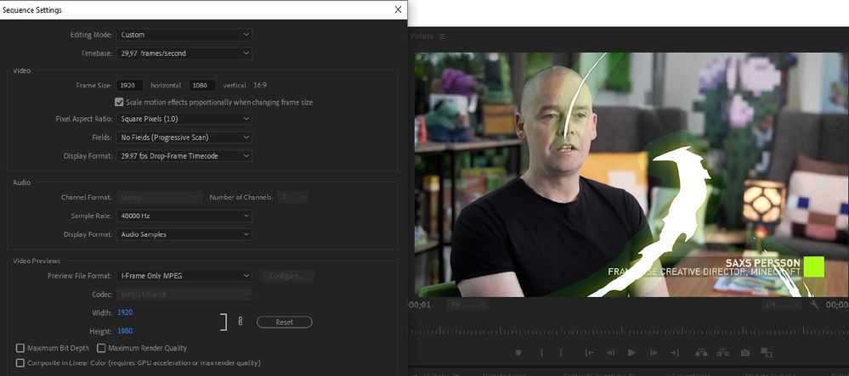Enable Maximum Bit Depth checkbox
Viewport: 849px width, 376px height.
(x=20, y=348)
